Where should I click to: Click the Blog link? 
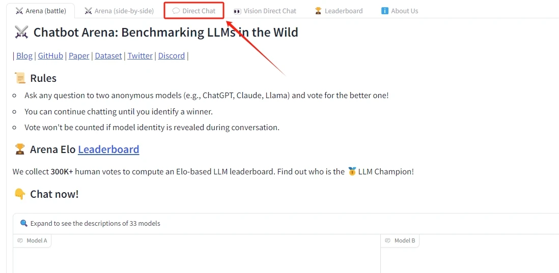click(x=24, y=56)
